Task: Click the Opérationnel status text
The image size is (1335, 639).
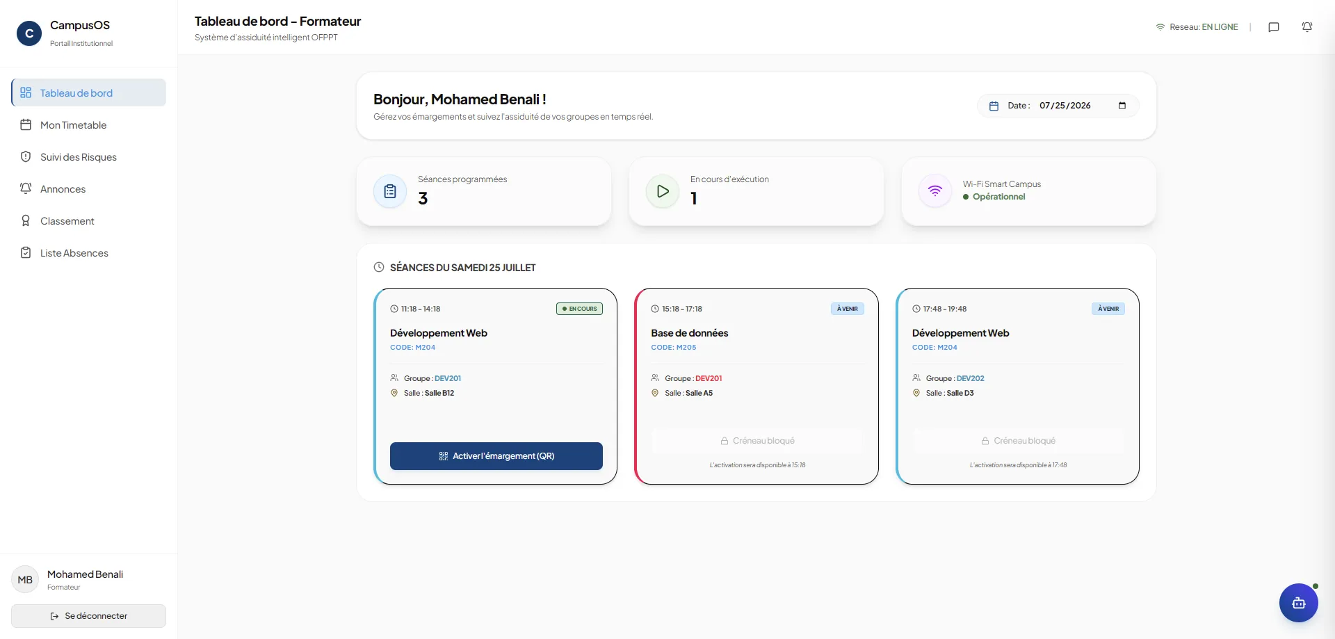Action: tap(998, 197)
